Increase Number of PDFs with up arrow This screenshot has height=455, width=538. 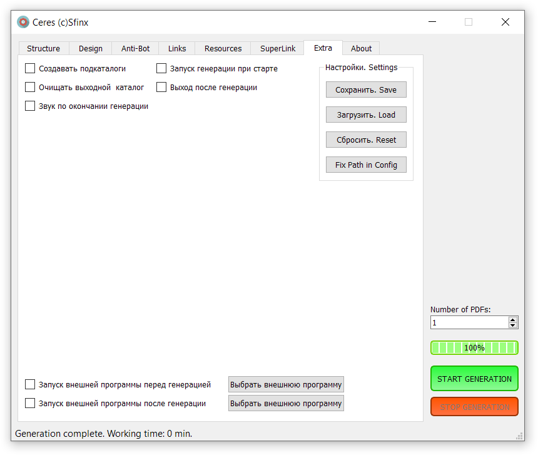pyautogui.click(x=513, y=319)
